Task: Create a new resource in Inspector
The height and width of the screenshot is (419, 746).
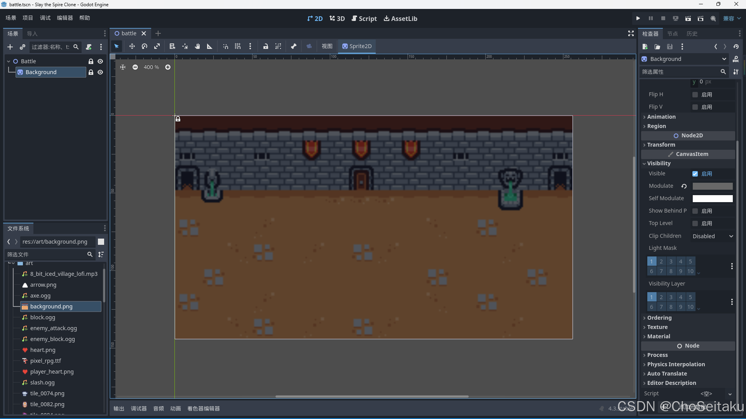Action: pyautogui.click(x=645, y=47)
